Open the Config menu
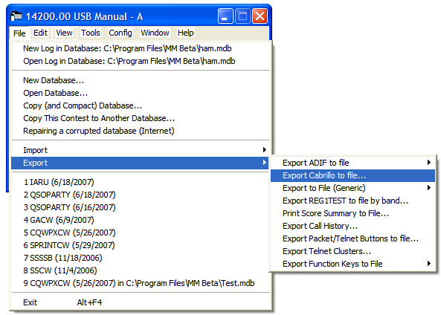Image resolution: width=441 pixels, height=315 pixels. tap(120, 33)
